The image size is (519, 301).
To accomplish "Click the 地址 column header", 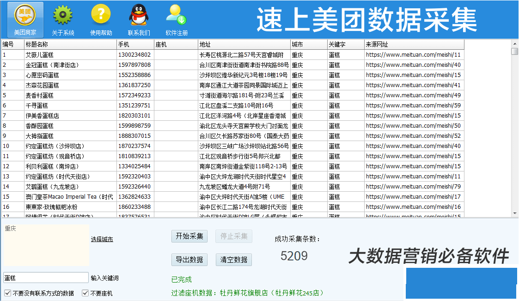I will click(244, 45).
